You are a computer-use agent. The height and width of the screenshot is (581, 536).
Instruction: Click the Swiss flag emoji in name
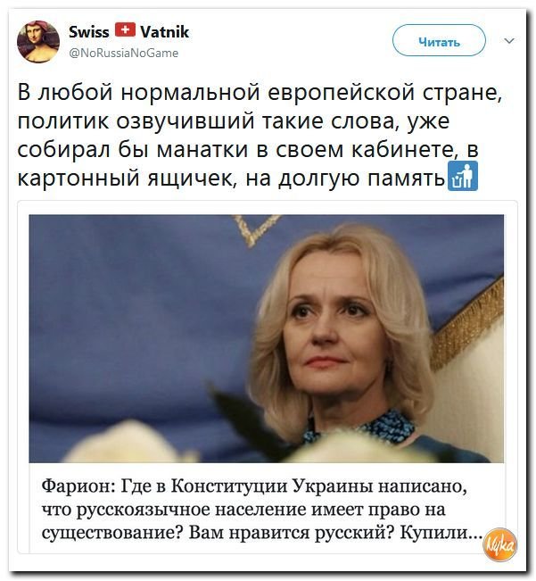coord(125,30)
